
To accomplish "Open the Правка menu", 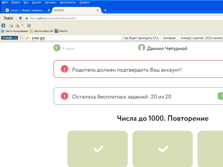I will point(16,3).
